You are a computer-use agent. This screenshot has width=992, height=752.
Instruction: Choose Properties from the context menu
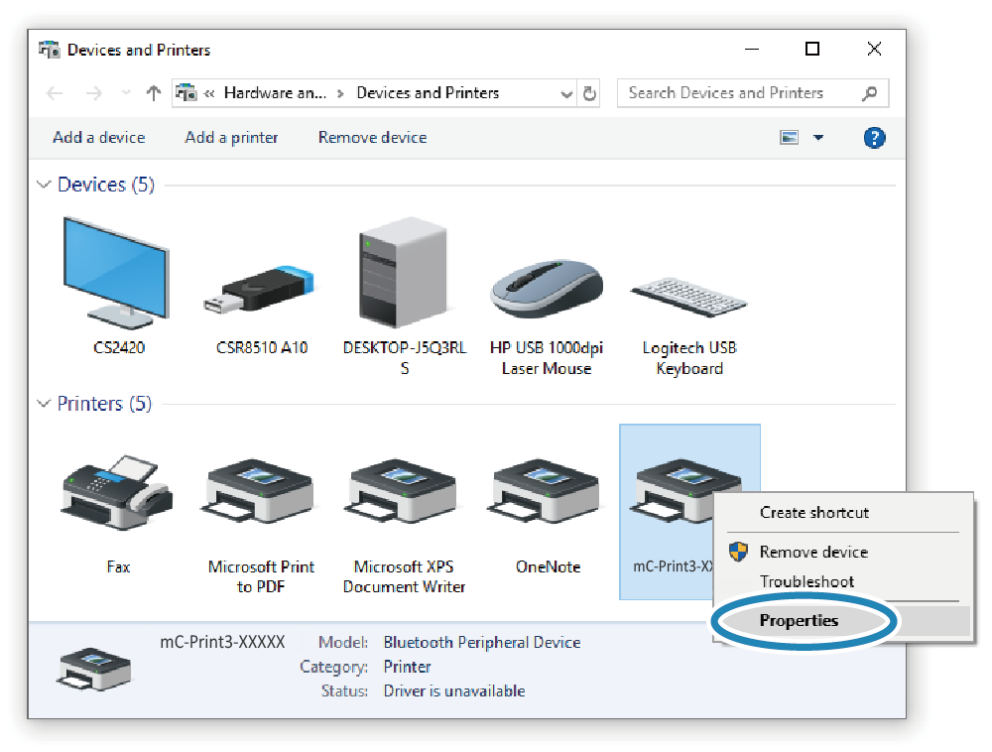pos(799,621)
